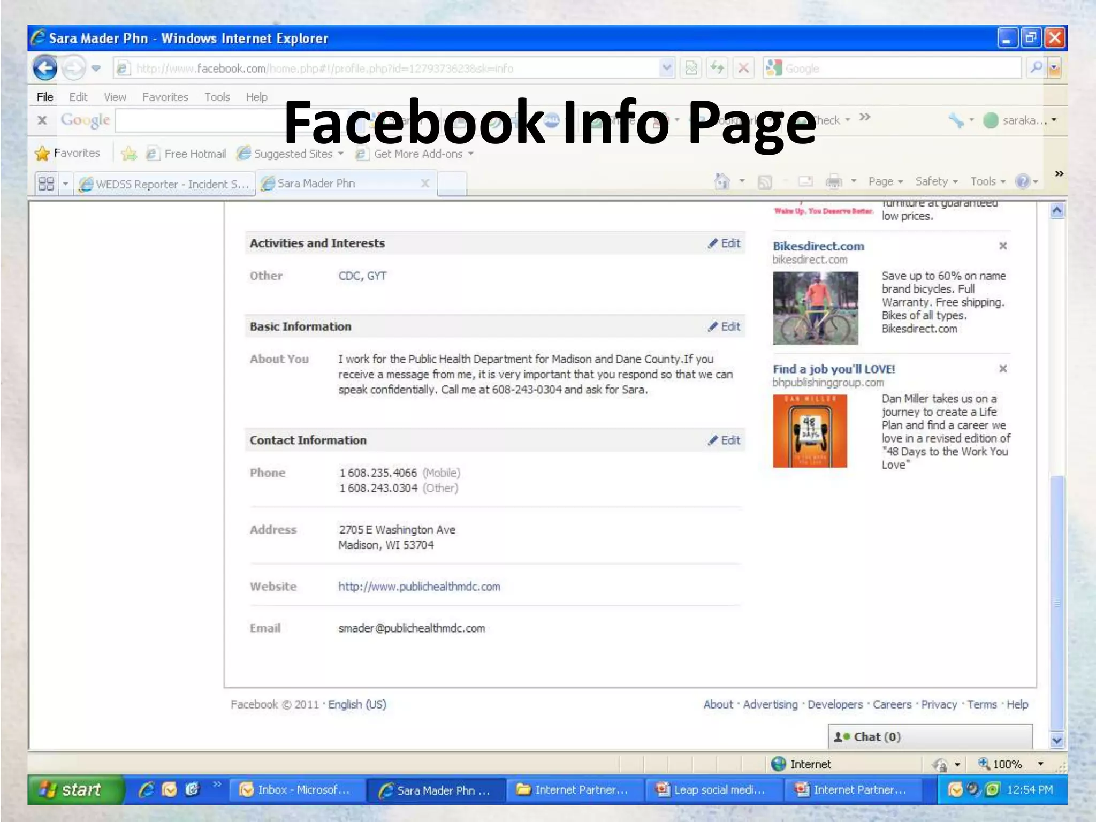The height and width of the screenshot is (822, 1096).
Task: Open the Bikesdirect.com ad title
Action: point(818,246)
